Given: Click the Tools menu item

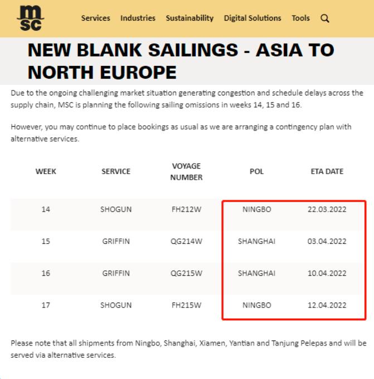Looking at the screenshot, I should pos(300,18).
